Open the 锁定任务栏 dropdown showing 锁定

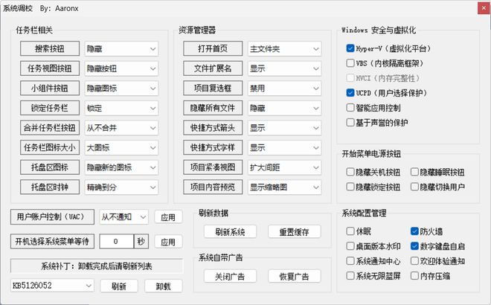point(121,108)
